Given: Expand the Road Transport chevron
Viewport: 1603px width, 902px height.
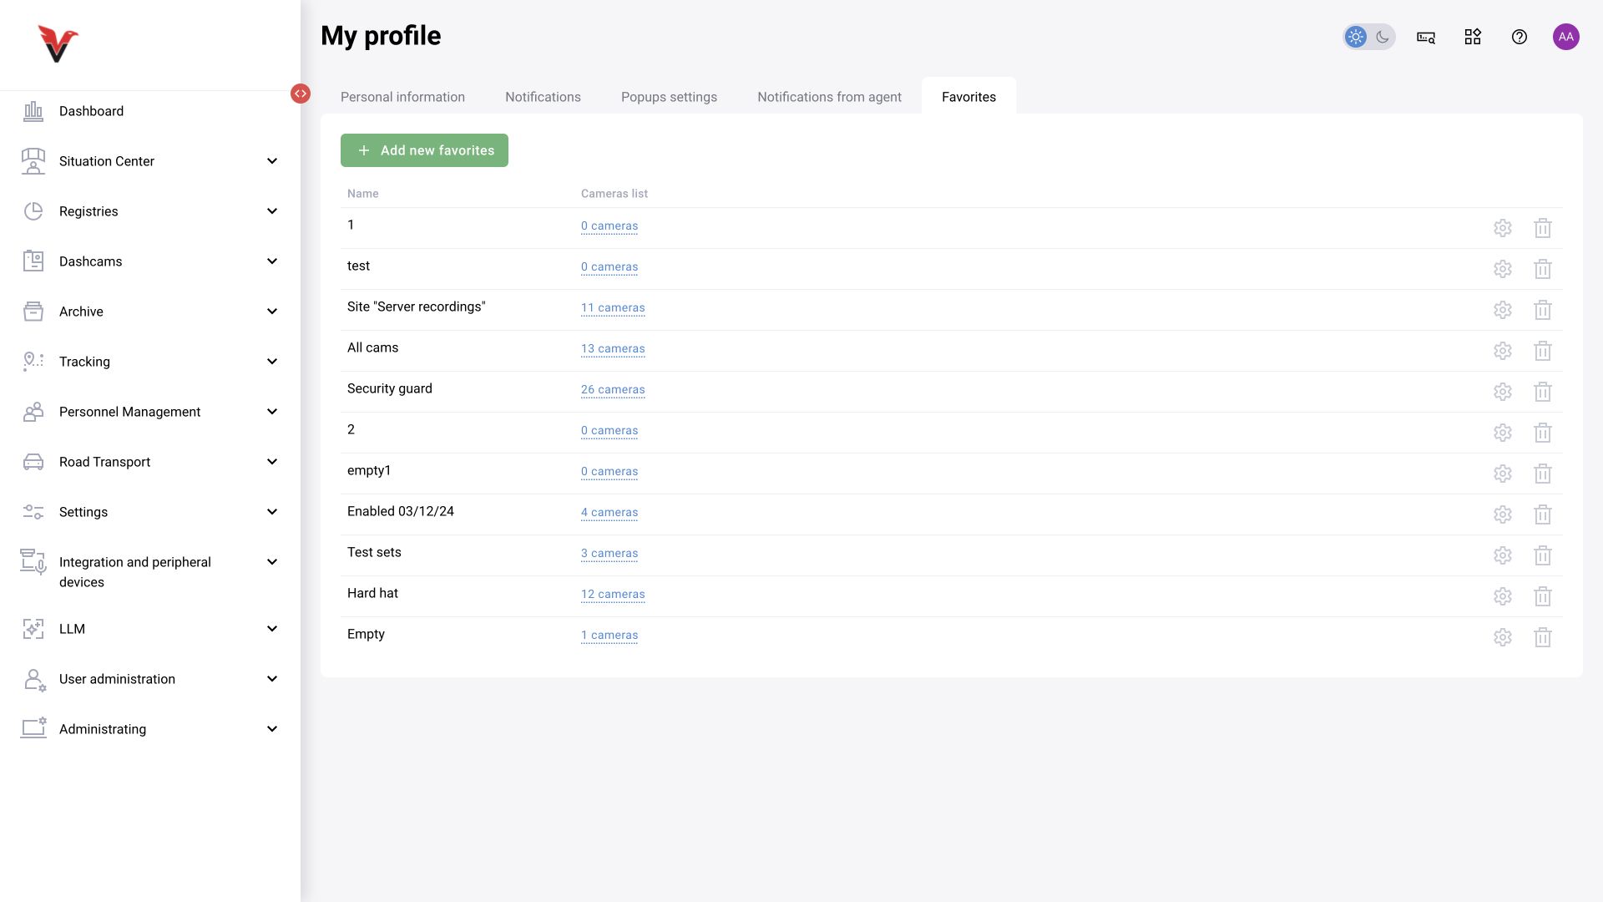Looking at the screenshot, I should (272, 462).
